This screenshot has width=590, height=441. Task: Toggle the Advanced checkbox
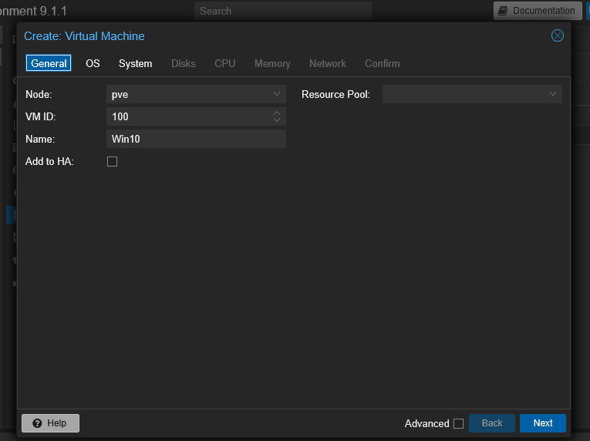(458, 423)
